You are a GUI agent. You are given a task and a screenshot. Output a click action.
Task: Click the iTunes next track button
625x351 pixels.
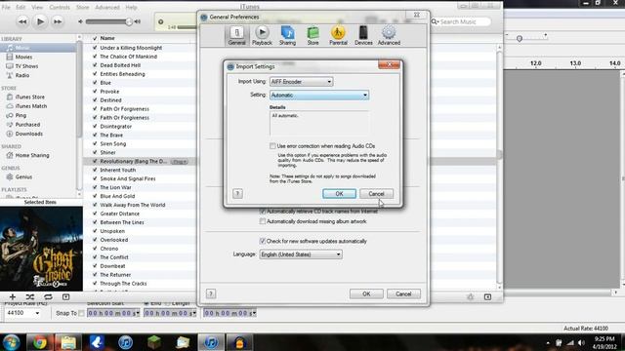tap(58, 21)
